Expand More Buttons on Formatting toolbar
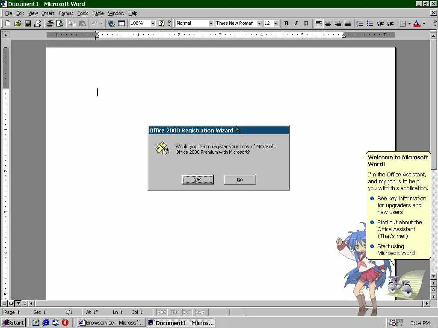 pyautogui.click(x=435, y=23)
